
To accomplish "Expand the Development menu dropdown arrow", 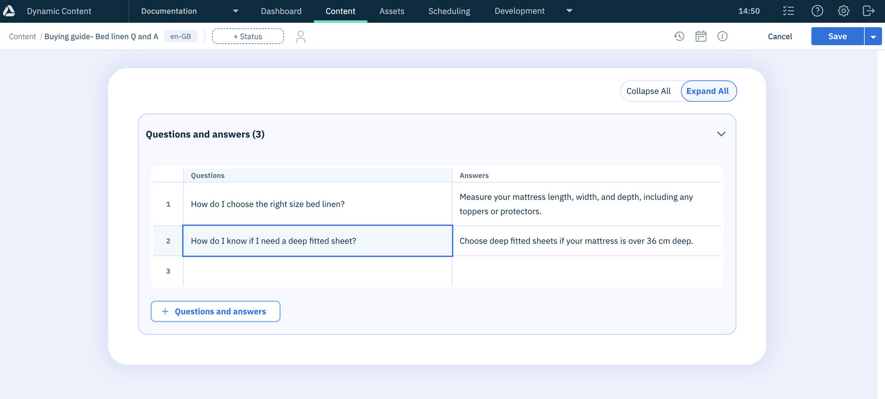I will click(x=569, y=11).
